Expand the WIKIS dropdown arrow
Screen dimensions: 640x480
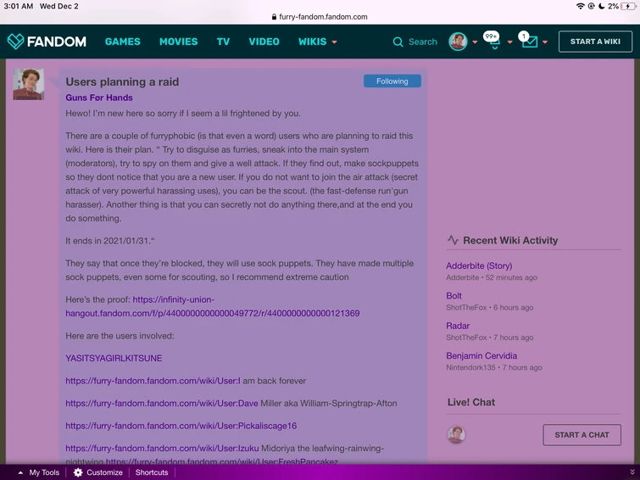point(334,42)
